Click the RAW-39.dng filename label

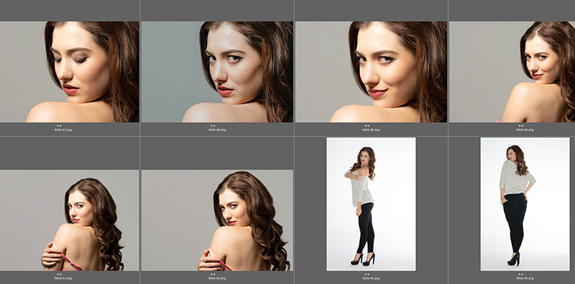tap(371, 130)
